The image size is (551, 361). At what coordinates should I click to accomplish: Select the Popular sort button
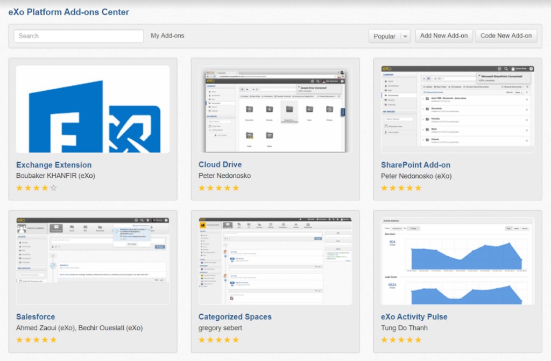(x=384, y=36)
